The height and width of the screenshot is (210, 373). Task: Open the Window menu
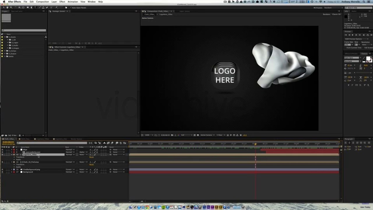pos(92,2)
